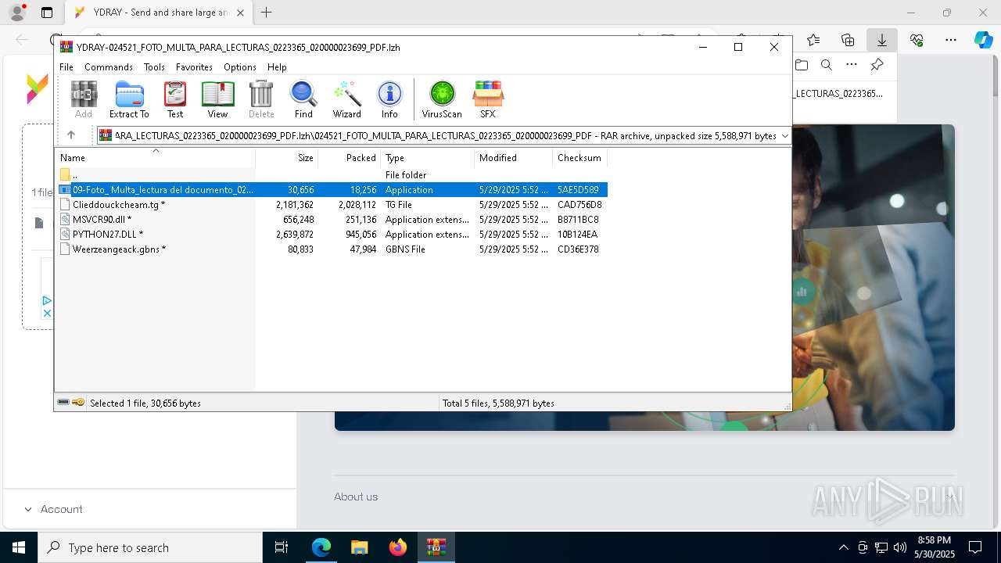Click the disk drive icon in status bar
Viewport: 1001px width, 563px height.
click(x=63, y=403)
